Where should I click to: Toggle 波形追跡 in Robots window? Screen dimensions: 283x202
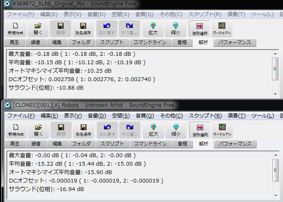[x=200, y=130]
